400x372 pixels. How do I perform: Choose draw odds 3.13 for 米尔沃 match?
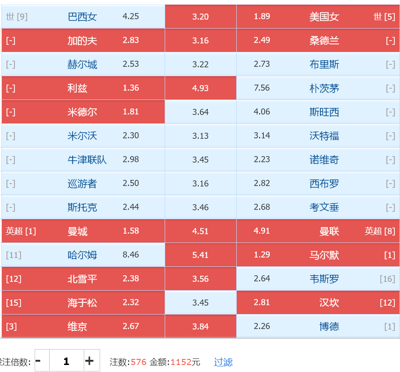(x=201, y=136)
